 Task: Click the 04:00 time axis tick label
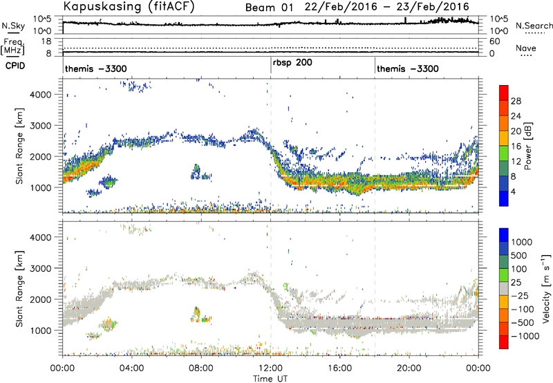tap(131, 368)
